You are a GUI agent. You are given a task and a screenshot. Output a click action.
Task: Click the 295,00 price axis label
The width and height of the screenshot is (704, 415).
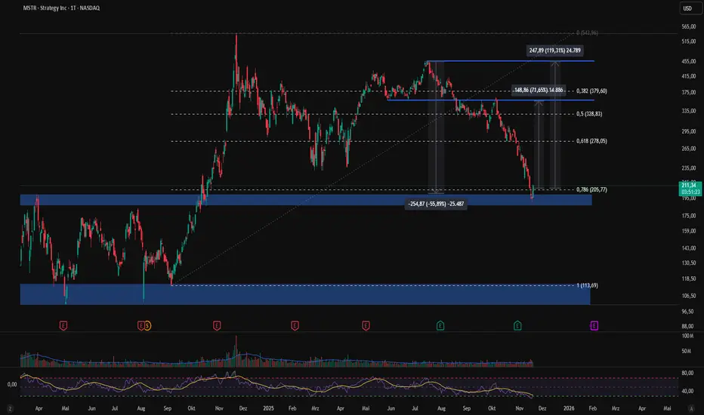point(688,131)
